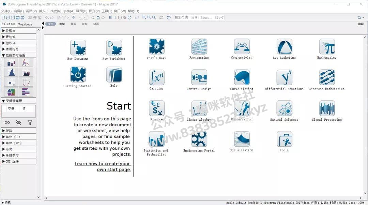368x205 pixels.
Task: Expand the 希腊字母 palette
Action: coord(18,155)
